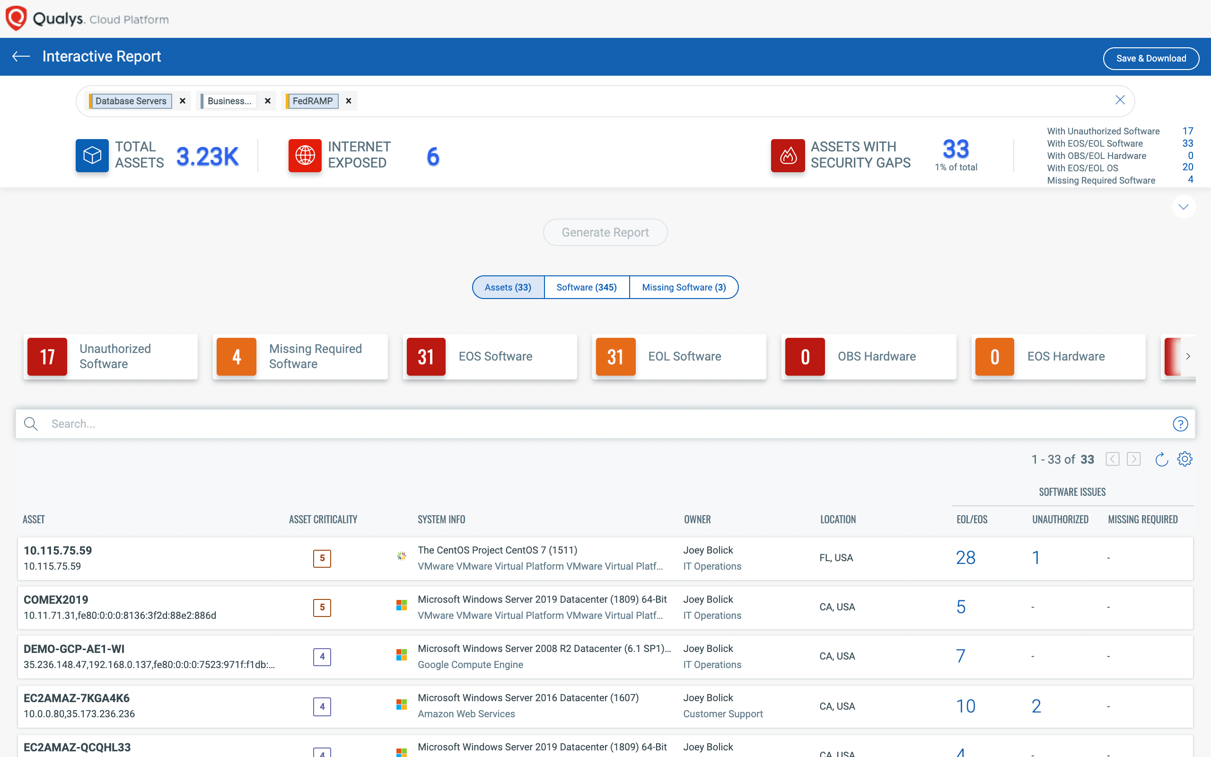Click the Internet Exposed globe icon

(x=305, y=155)
